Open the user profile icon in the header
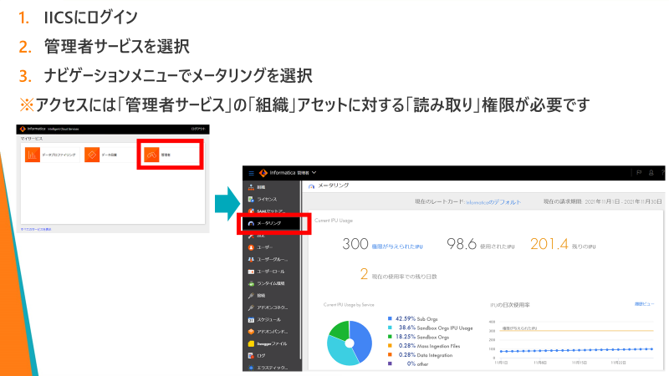 (651, 173)
